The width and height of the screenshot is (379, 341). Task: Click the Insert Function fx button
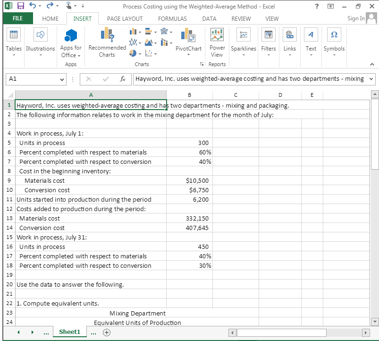point(123,79)
